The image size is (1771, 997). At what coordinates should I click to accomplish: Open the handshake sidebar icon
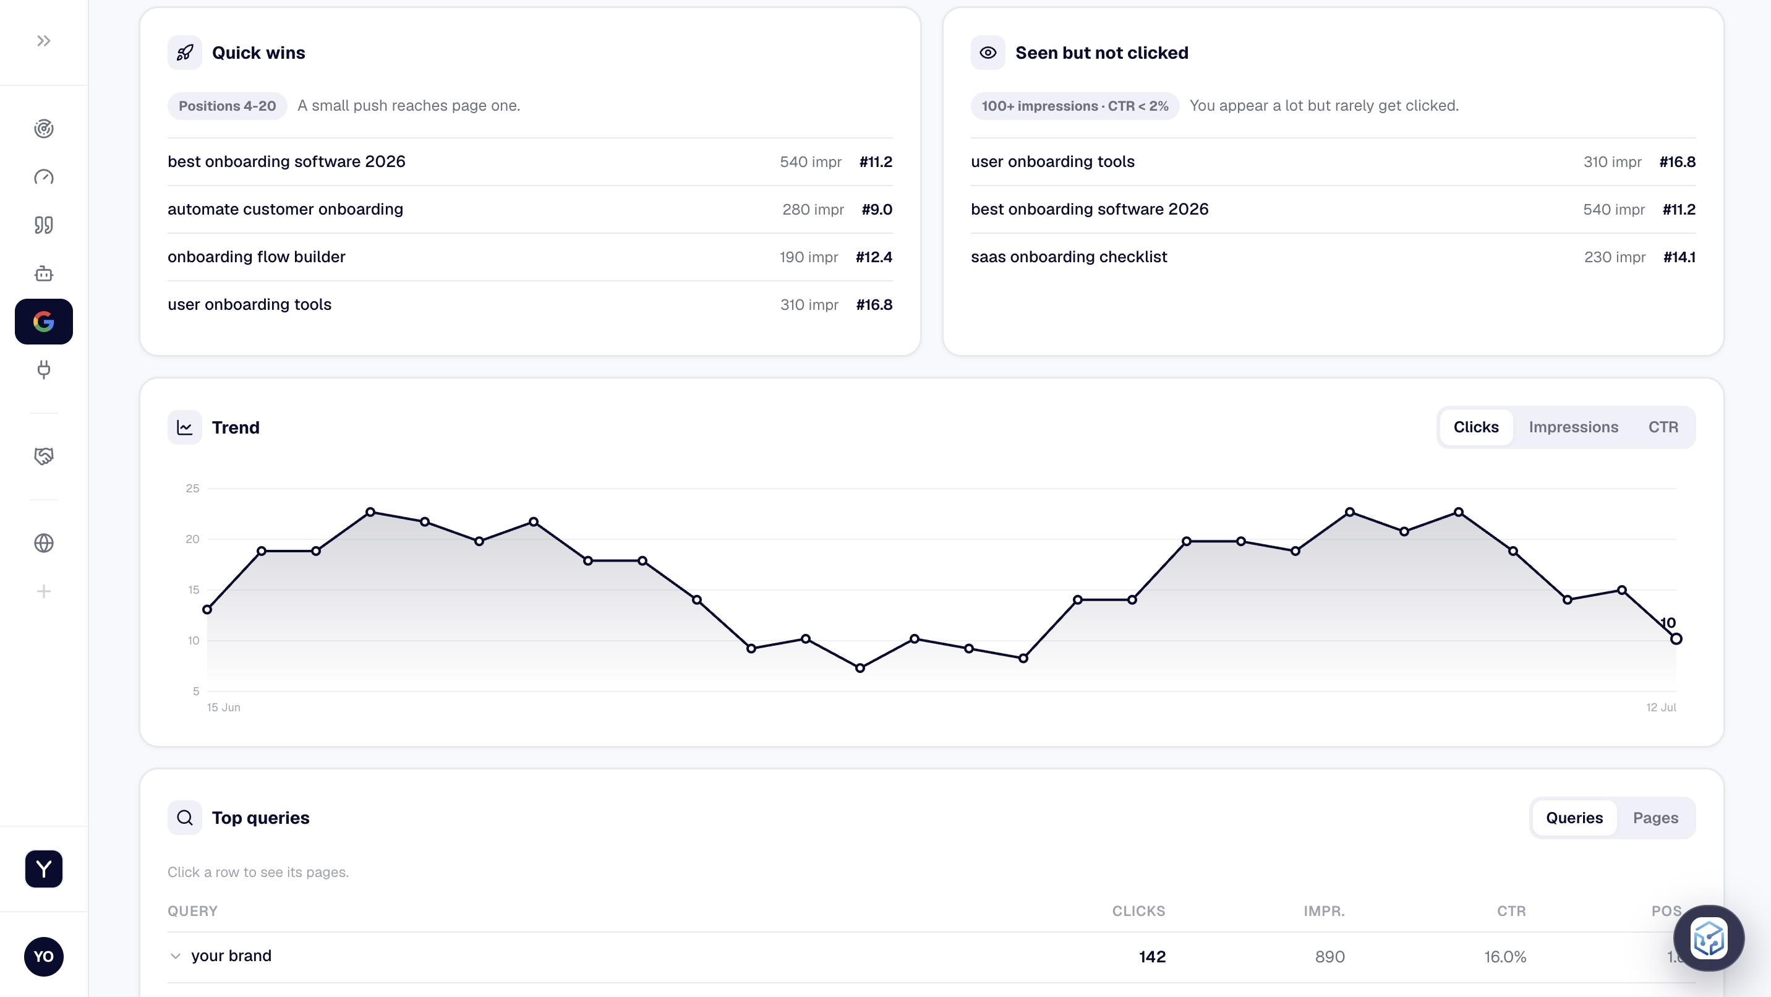pos(43,456)
